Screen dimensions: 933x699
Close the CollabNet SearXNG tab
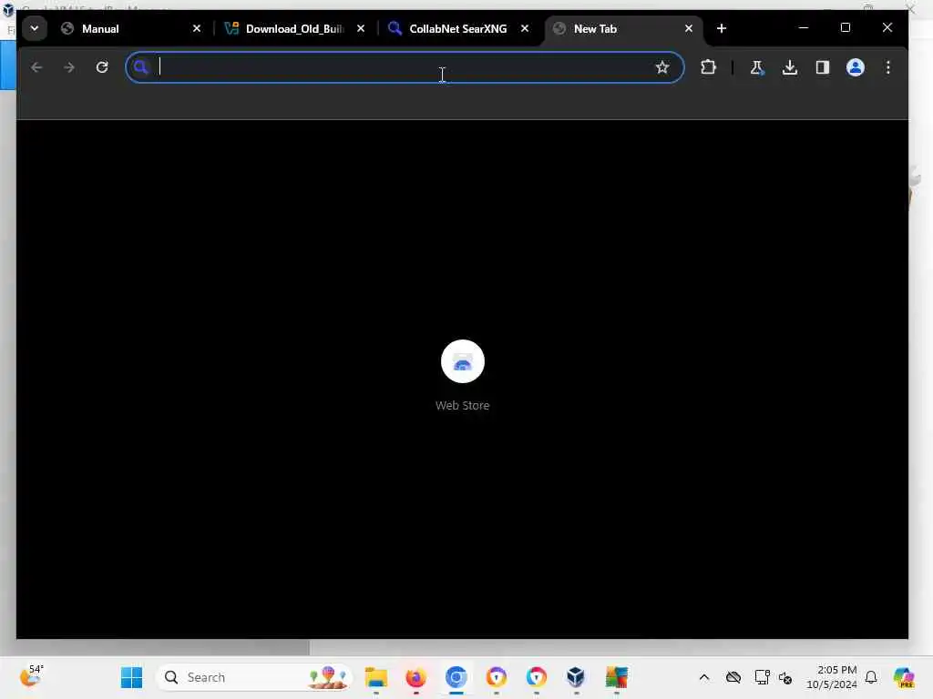coord(525,28)
